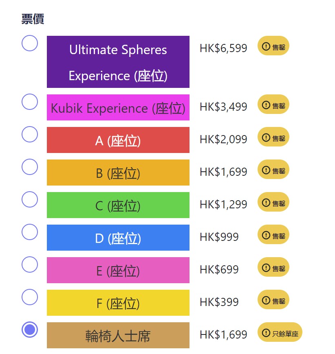Pick the B (座位) radio button
This screenshot has width=335, height=354.
[x=30, y=167]
